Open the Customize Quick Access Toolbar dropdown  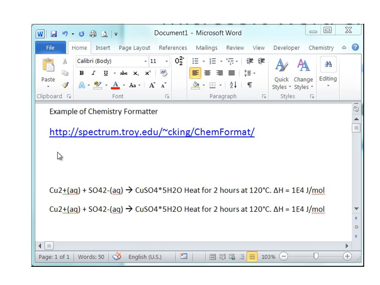click(116, 34)
